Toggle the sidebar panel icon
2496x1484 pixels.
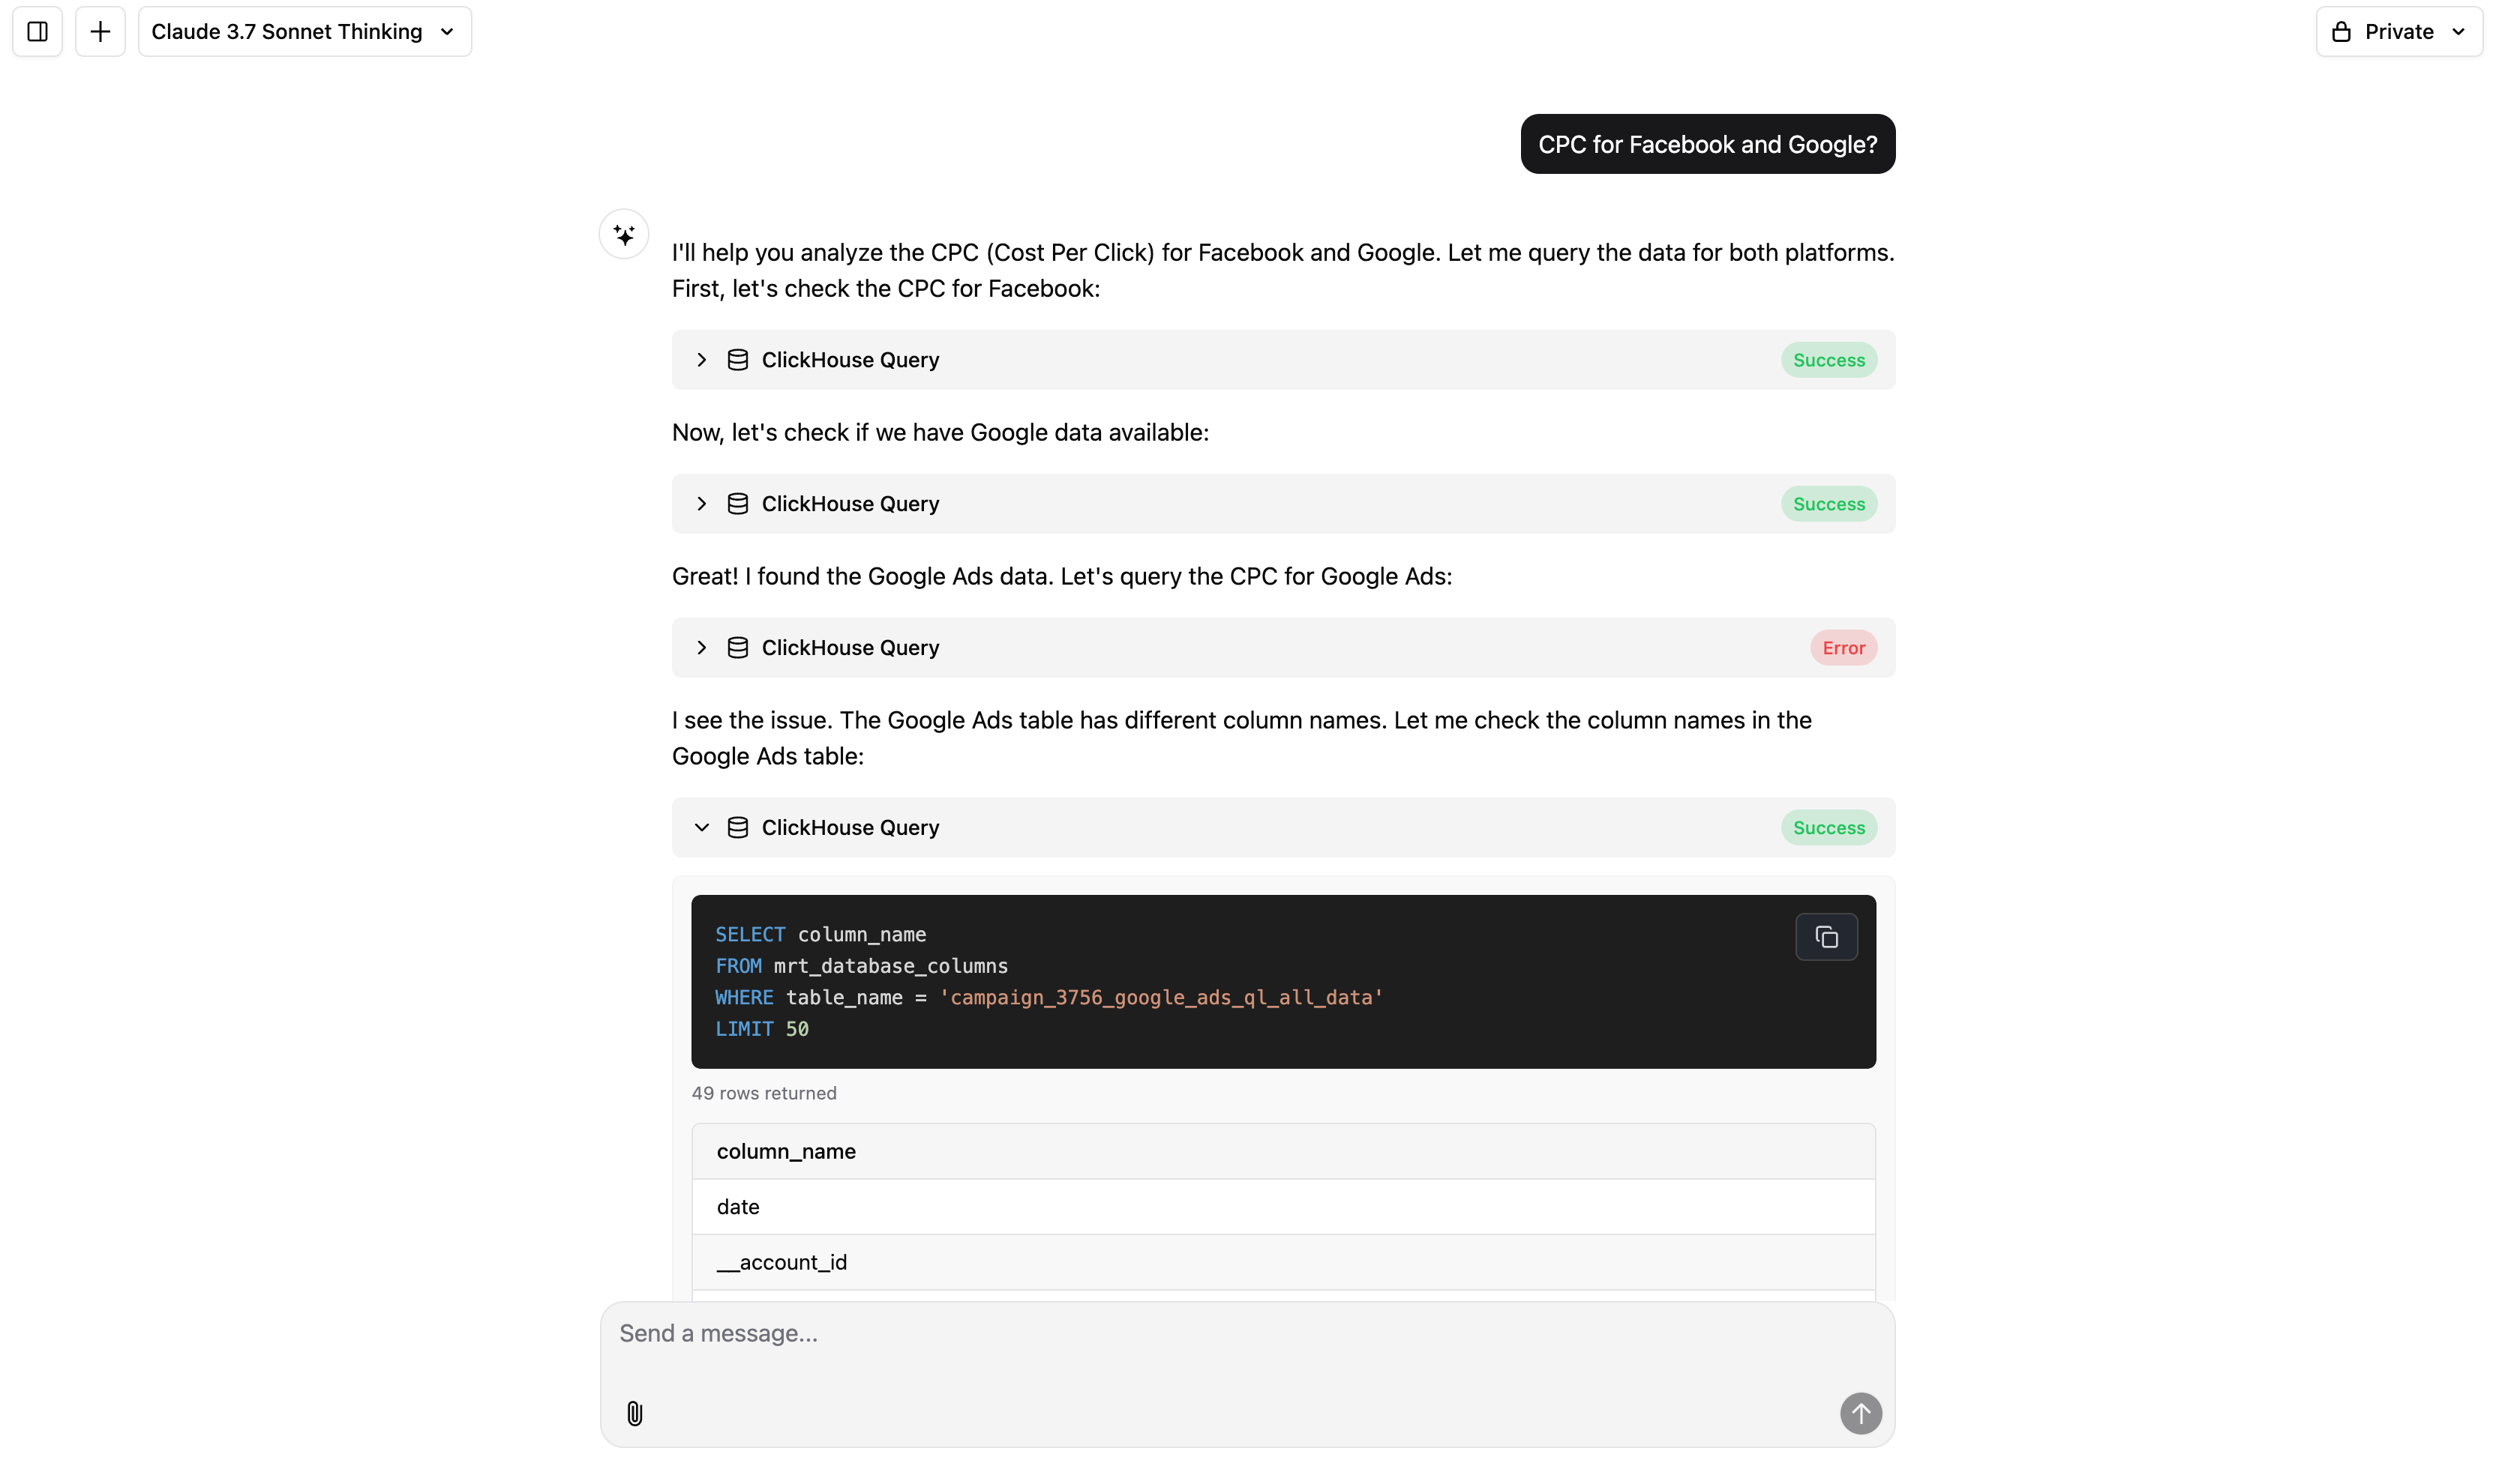(37, 32)
